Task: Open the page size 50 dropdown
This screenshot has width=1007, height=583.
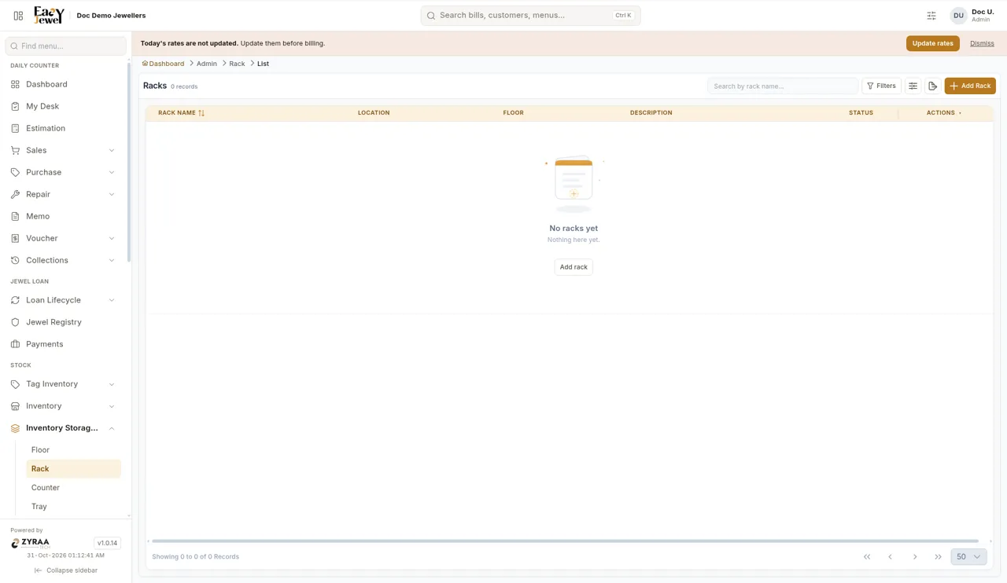Action: click(968, 556)
